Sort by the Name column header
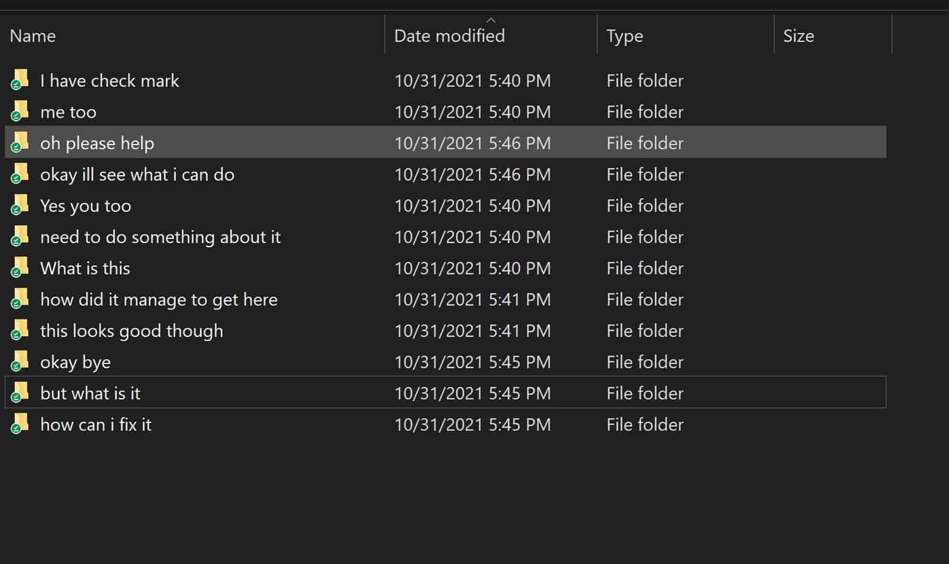This screenshot has width=949, height=564. [x=33, y=36]
